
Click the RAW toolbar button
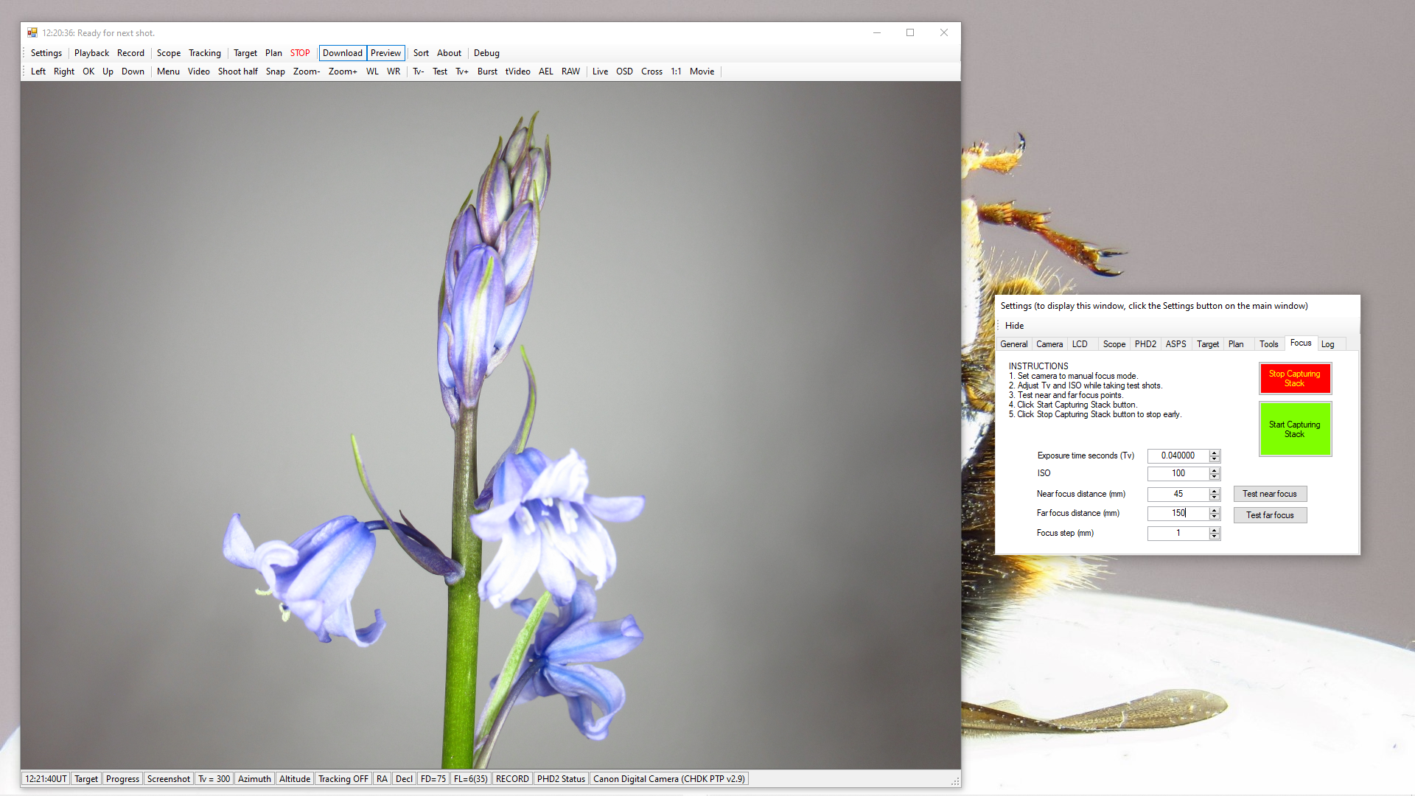pyautogui.click(x=570, y=71)
